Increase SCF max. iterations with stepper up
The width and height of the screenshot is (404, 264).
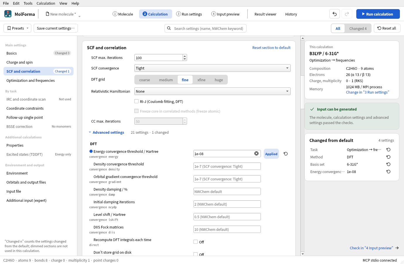[185, 56]
